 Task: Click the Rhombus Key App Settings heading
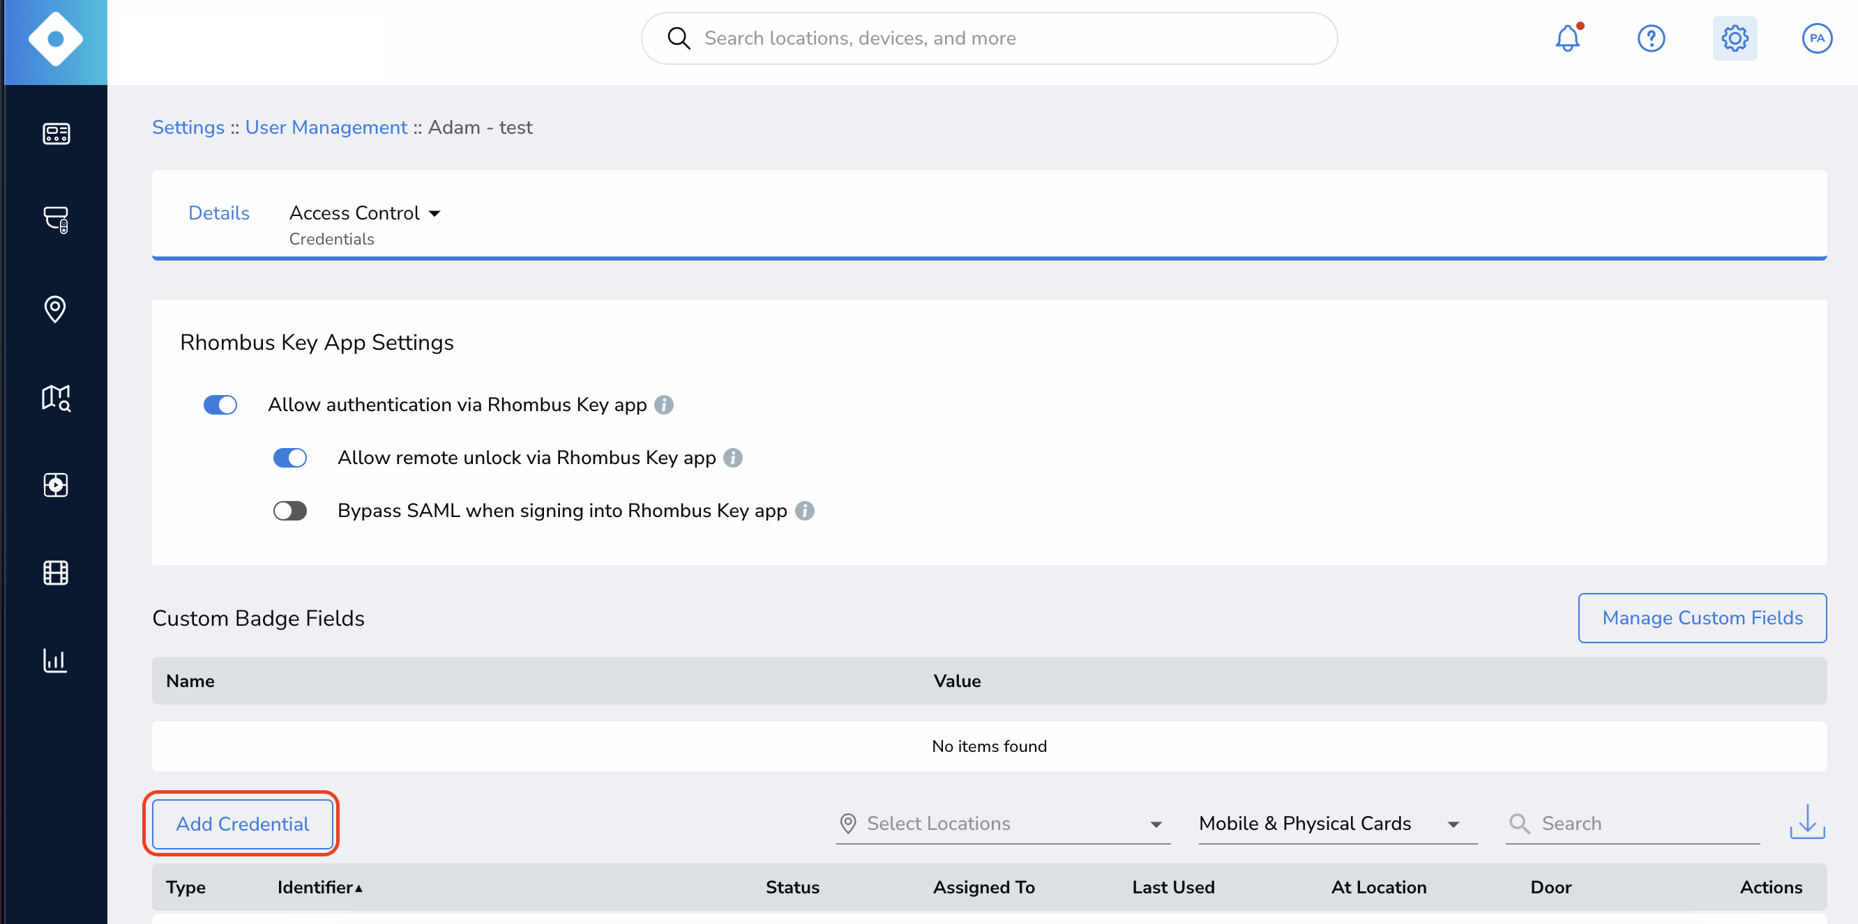[316, 342]
